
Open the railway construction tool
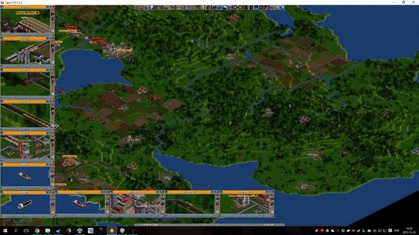pos(246,7)
